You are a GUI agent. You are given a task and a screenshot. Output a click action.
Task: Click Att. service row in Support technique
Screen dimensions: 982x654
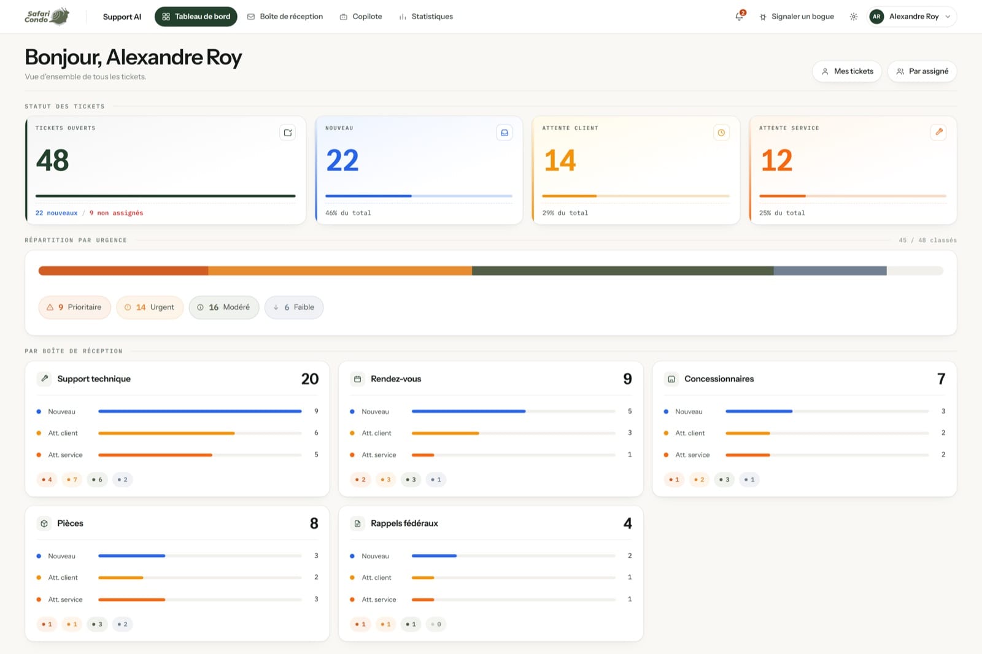[x=177, y=455]
